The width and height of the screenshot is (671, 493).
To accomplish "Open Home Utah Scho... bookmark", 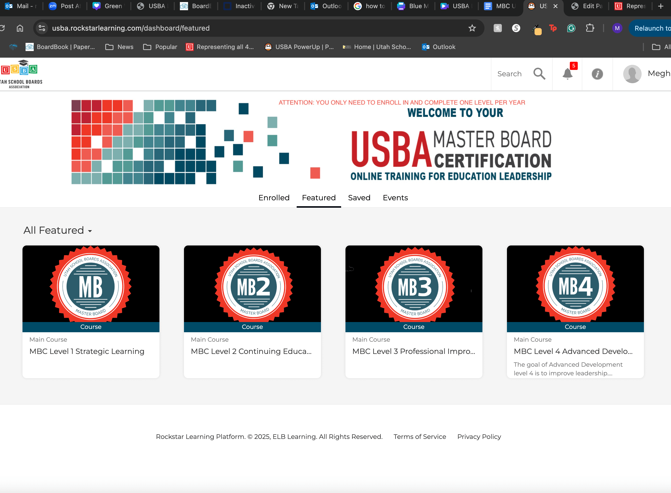I will [377, 47].
